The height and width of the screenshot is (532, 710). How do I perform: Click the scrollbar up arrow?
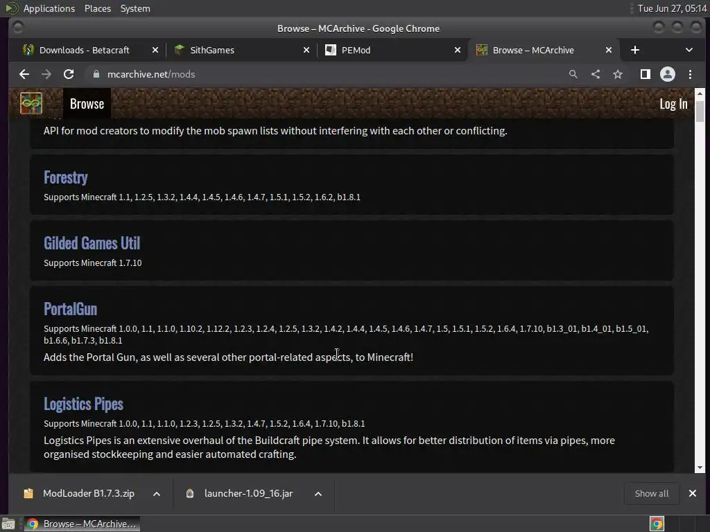pyautogui.click(x=700, y=94)
